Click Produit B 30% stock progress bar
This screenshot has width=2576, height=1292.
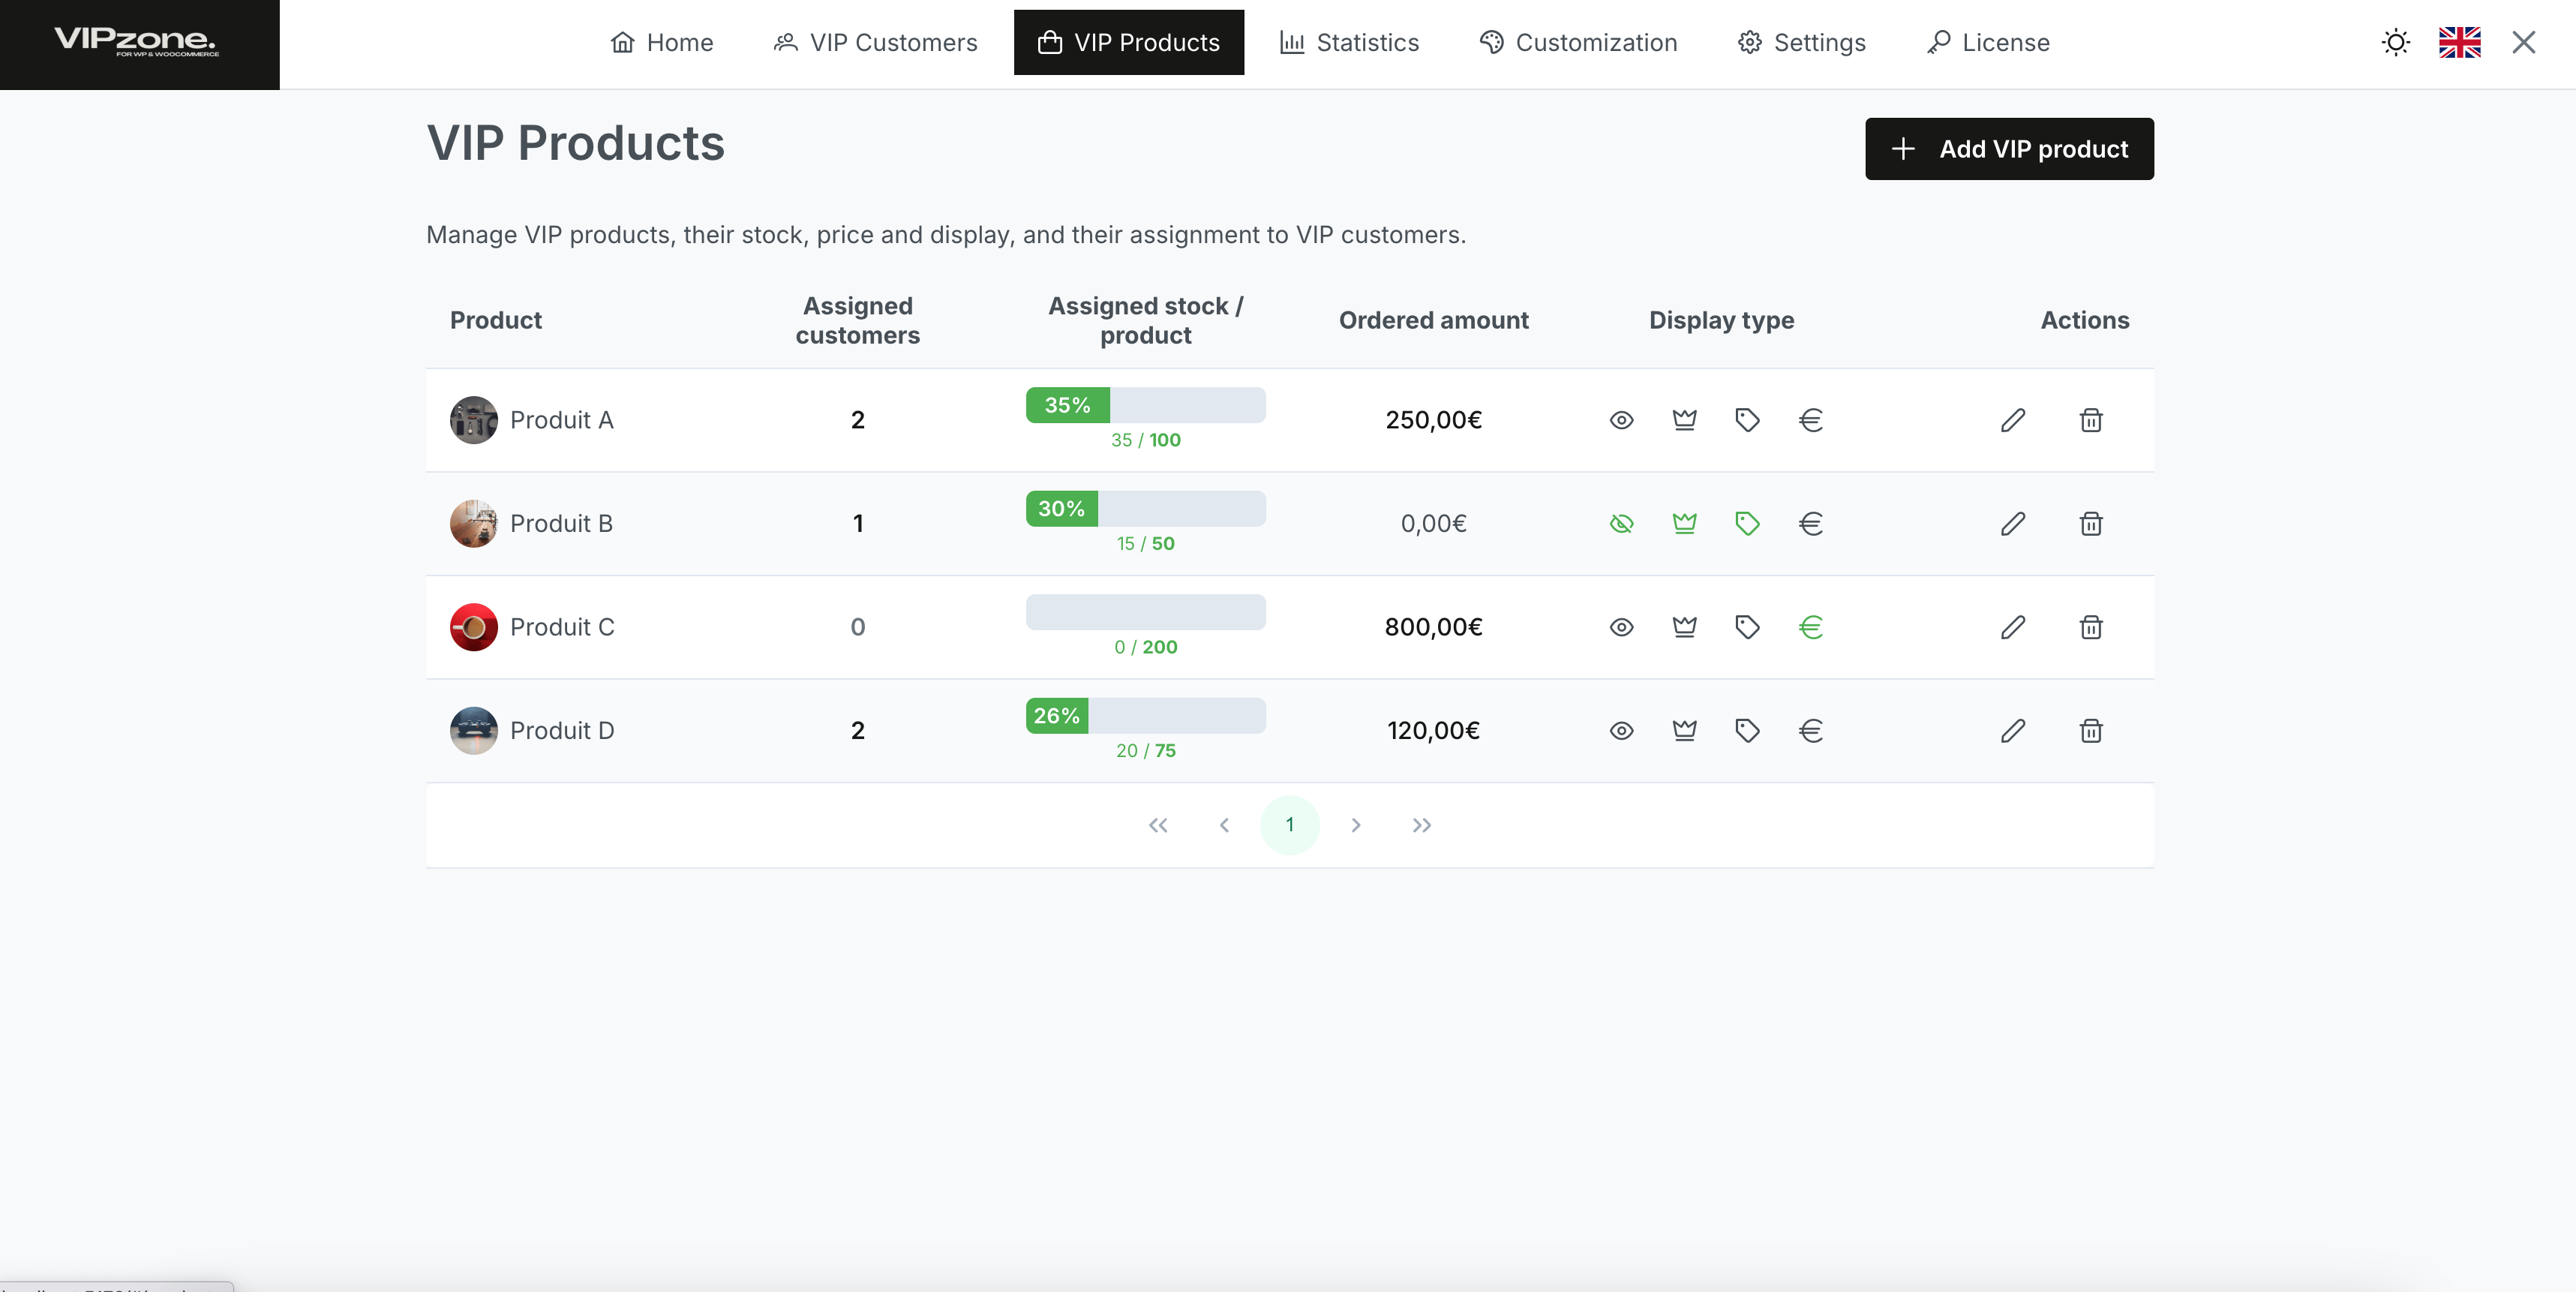(1146, 509)
